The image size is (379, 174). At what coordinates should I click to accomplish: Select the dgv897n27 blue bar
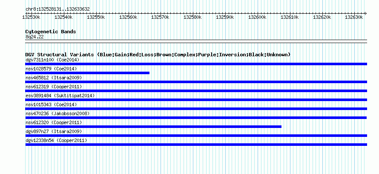(196, 136)
